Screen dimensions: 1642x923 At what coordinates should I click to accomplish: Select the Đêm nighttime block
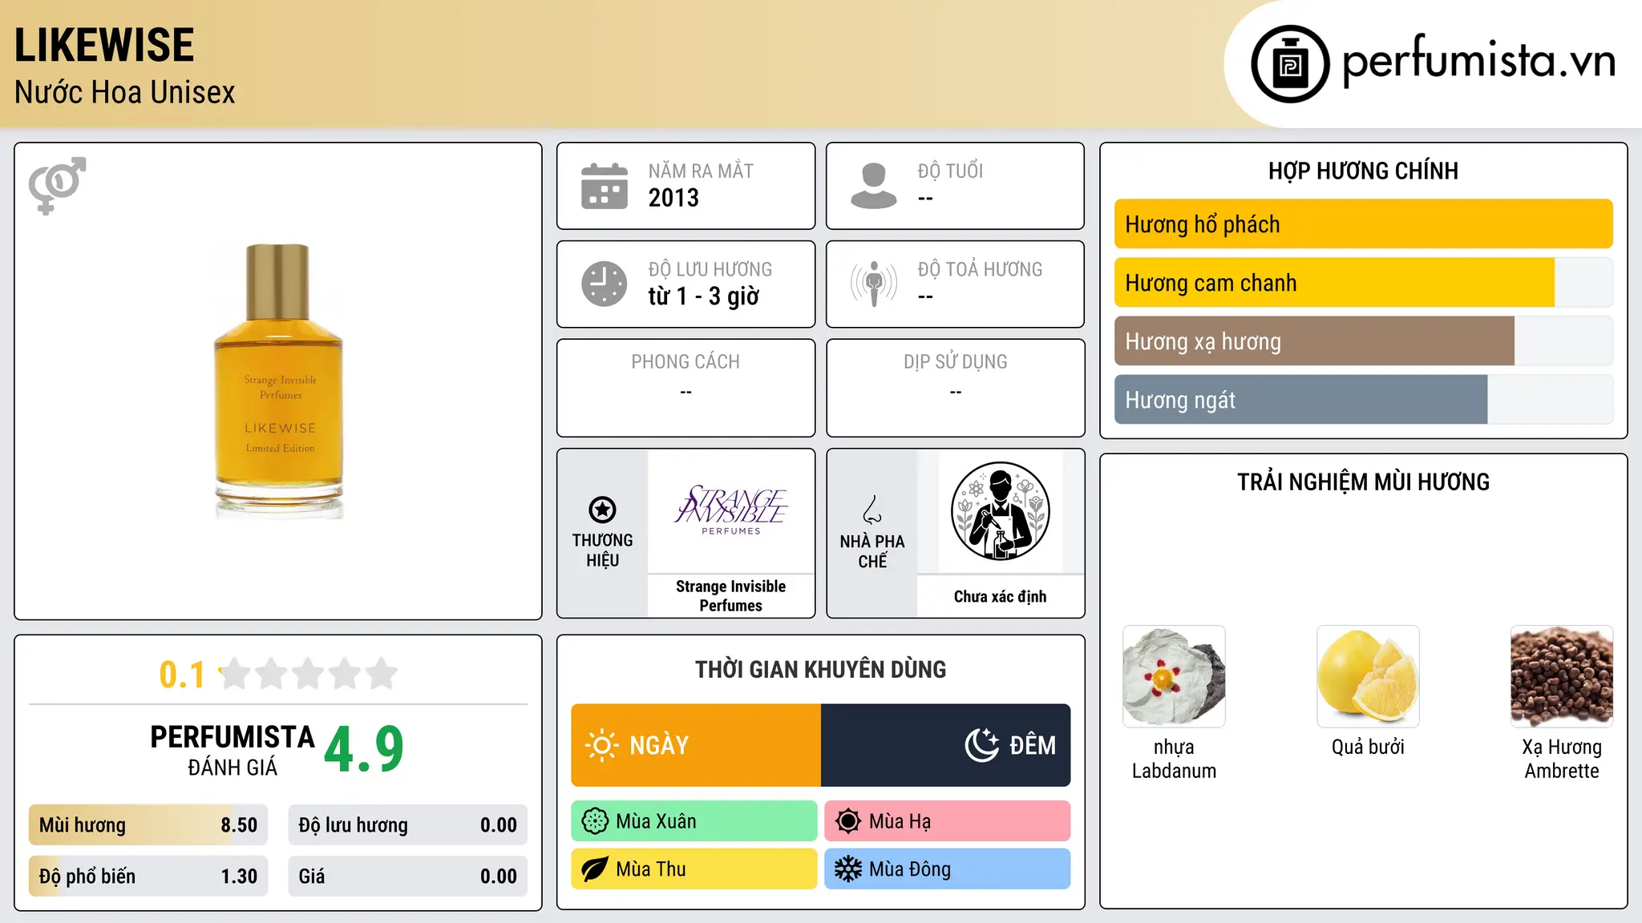point(946,745)
